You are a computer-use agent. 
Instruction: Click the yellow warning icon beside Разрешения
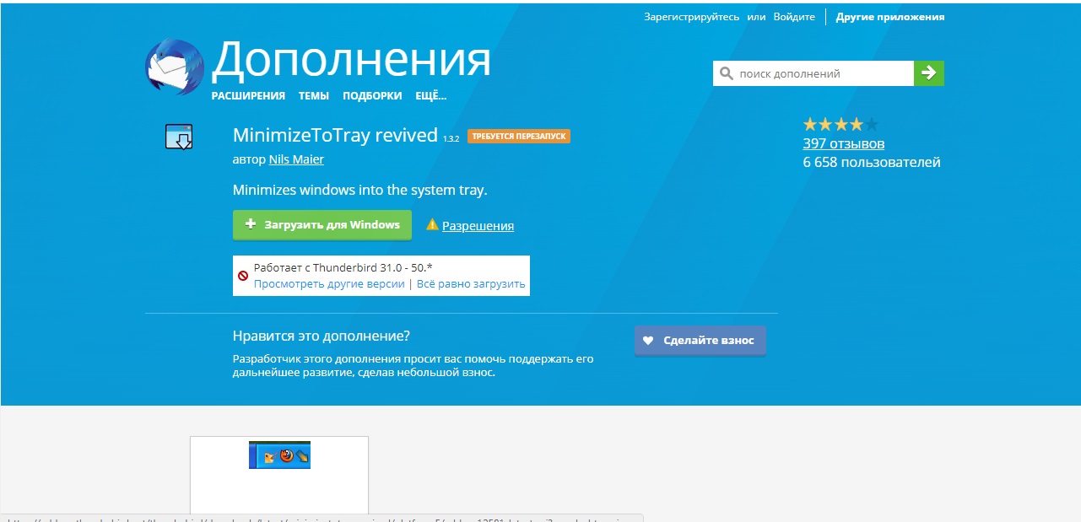[x=432, y=224]
